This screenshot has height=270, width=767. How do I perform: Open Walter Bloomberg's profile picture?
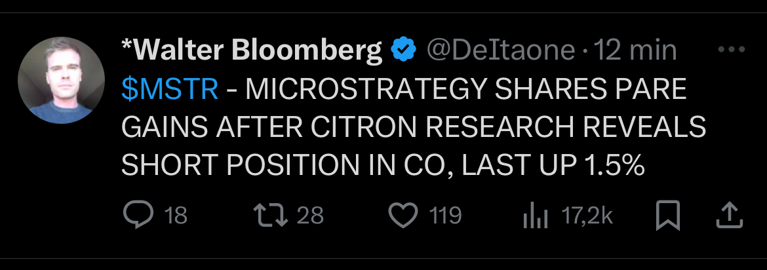pos(61,81)
